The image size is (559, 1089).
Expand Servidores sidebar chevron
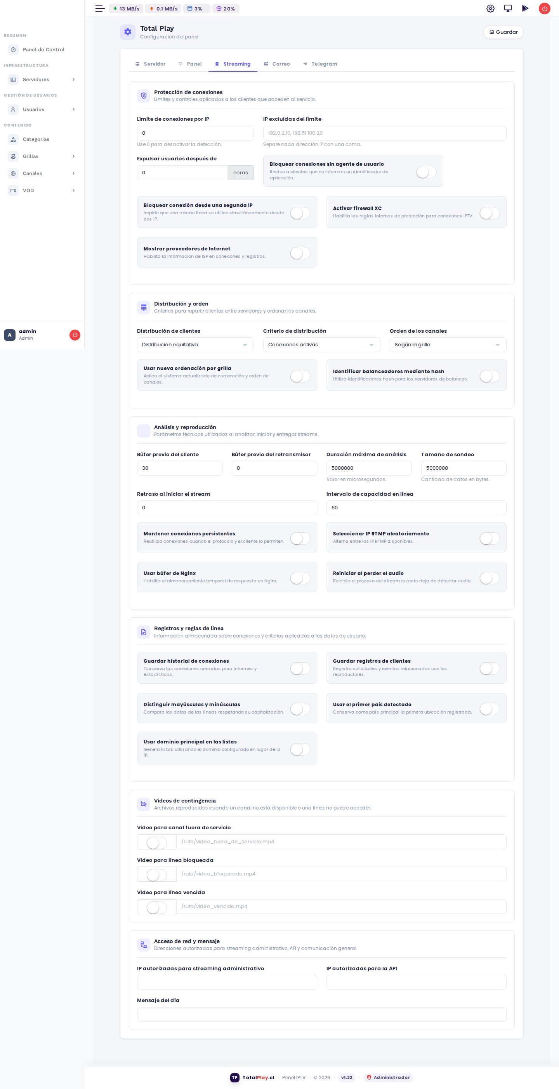[74, 80]
